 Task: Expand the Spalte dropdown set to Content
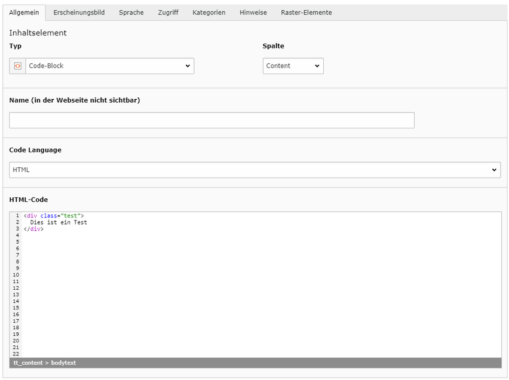(x=293, y=66)
